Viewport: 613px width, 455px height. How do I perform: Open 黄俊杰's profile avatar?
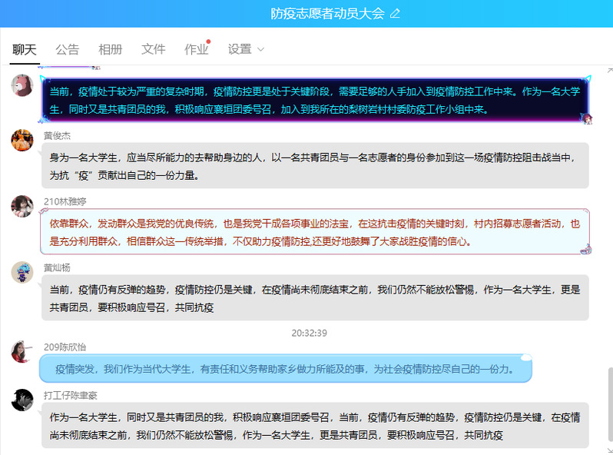point(22,141)
